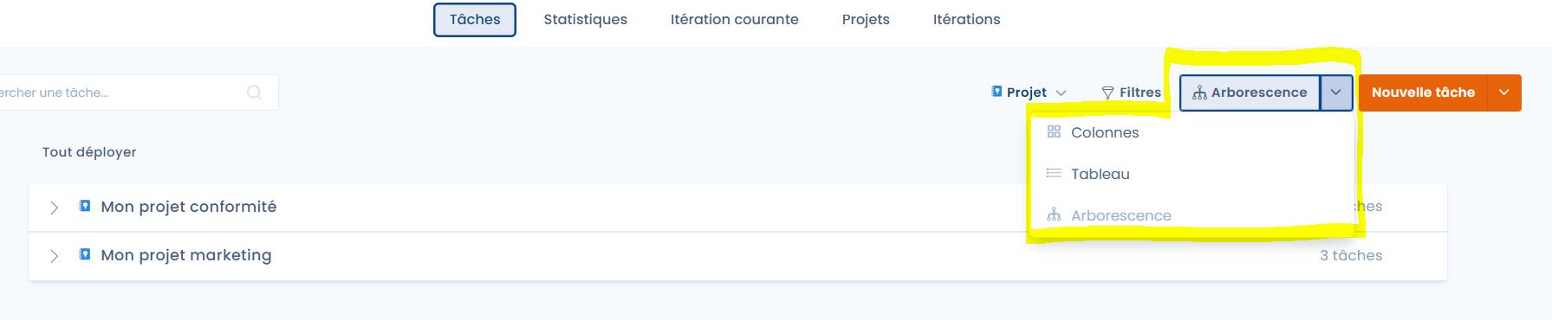Click the Tableau list icon

1054,173
